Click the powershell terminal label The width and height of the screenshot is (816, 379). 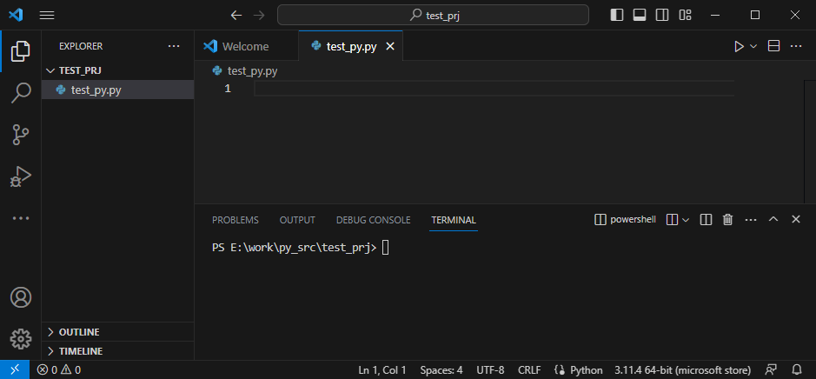click(625, 220)
